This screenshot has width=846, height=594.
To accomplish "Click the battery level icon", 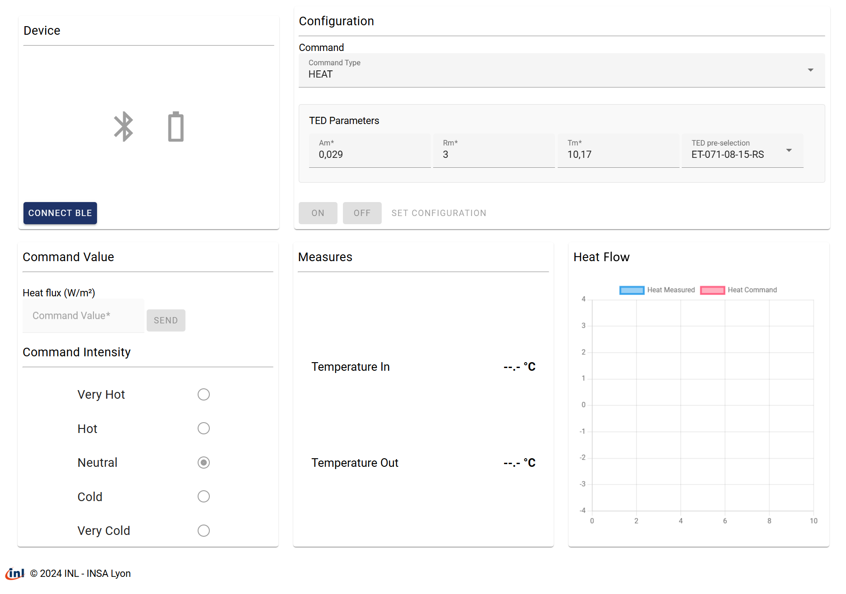I will [176, 127].
